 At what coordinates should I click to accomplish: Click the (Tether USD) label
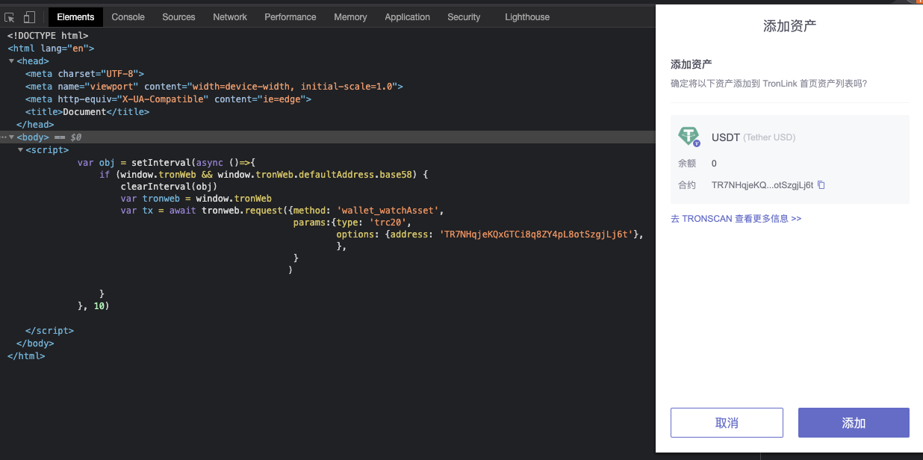click(x=769, y=137)
